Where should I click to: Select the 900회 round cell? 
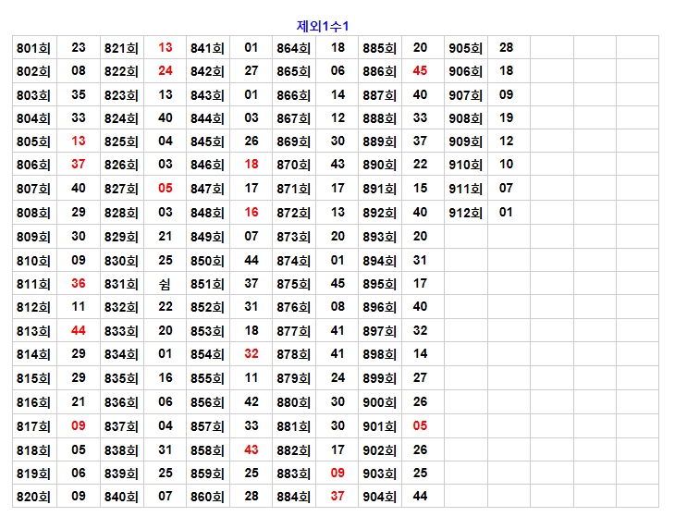pos(379,402)
